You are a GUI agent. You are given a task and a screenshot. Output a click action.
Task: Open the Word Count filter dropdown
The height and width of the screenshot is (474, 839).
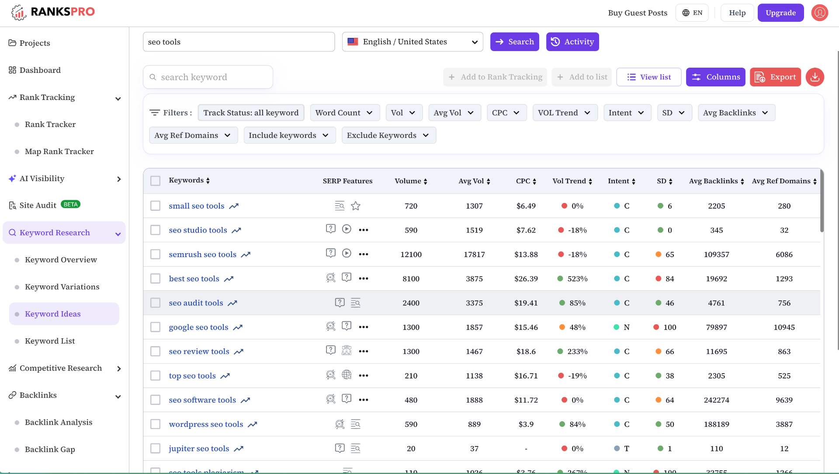[345, 113]
